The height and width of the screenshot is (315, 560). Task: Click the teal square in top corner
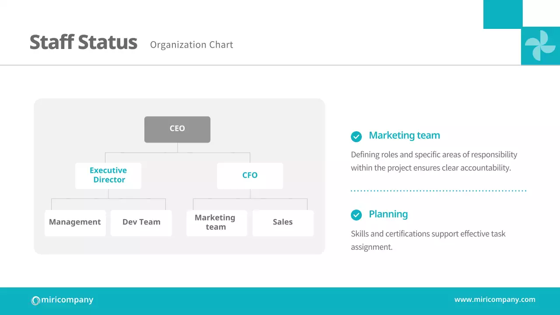[x=503, y=14]
